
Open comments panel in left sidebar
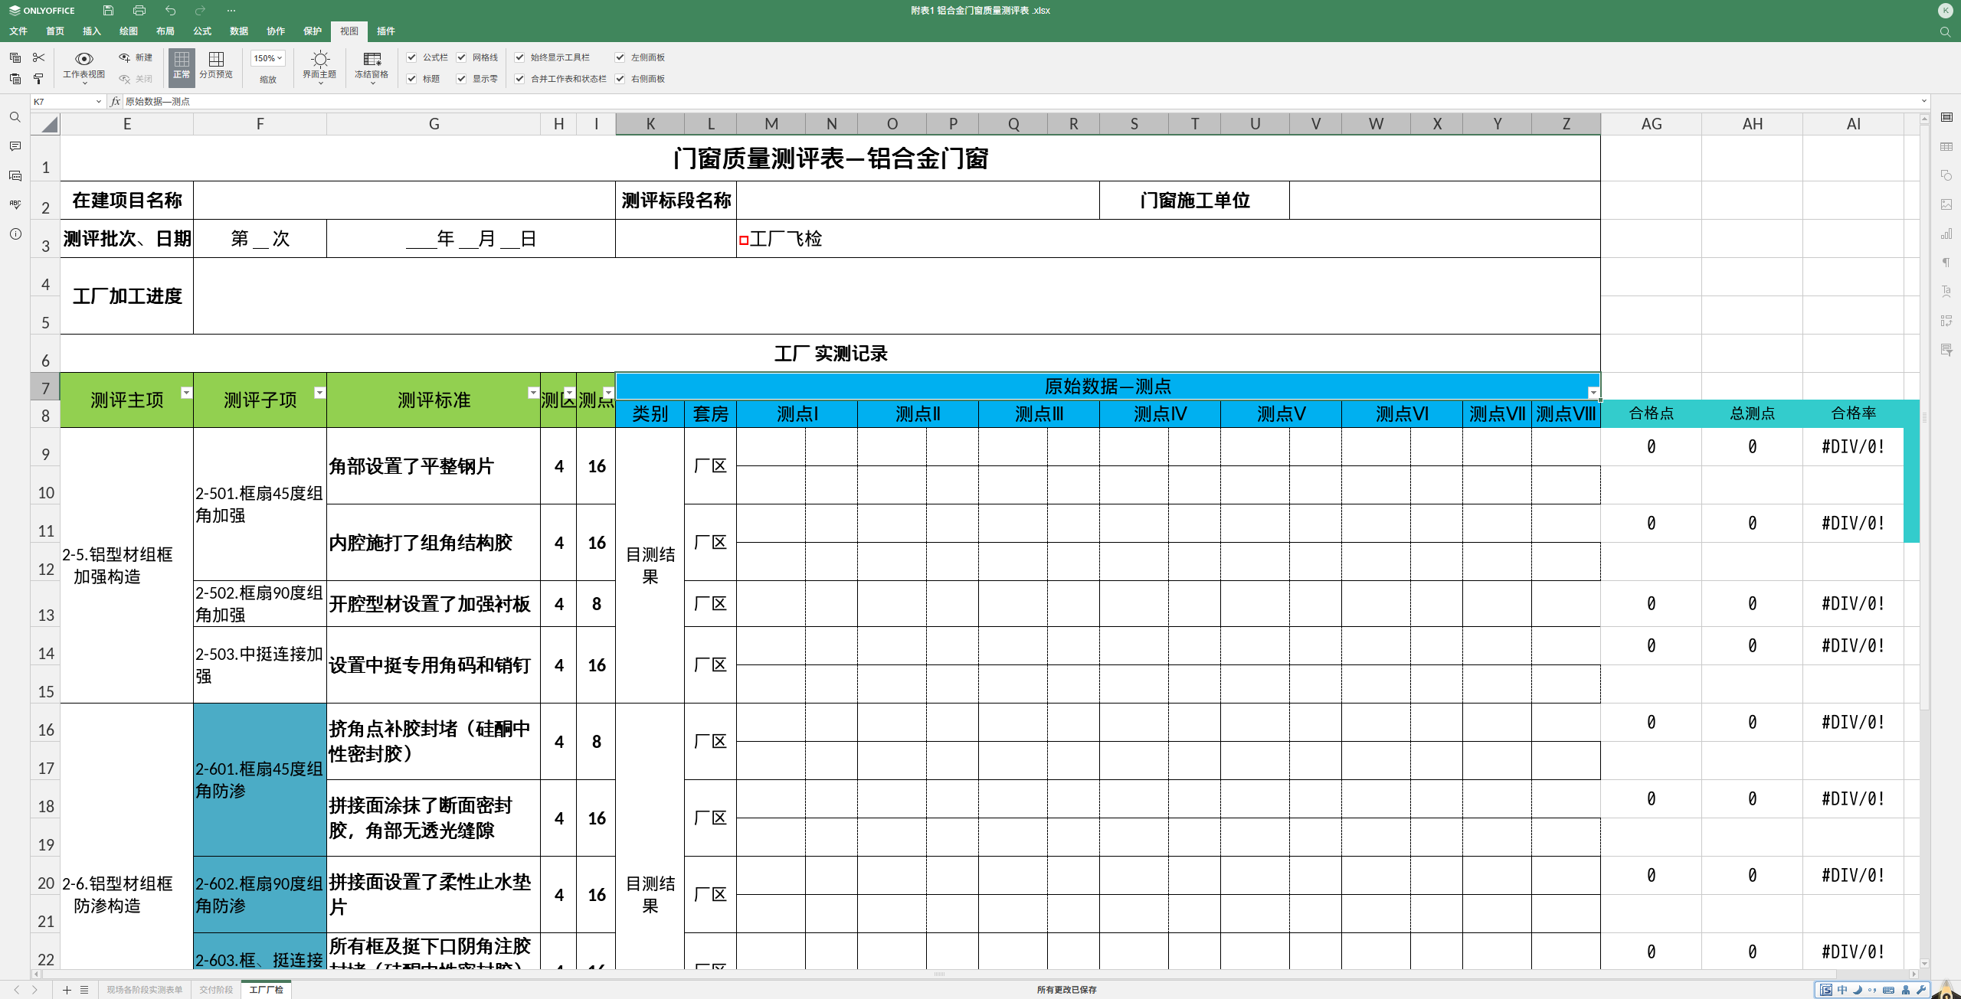coord(15,146)
